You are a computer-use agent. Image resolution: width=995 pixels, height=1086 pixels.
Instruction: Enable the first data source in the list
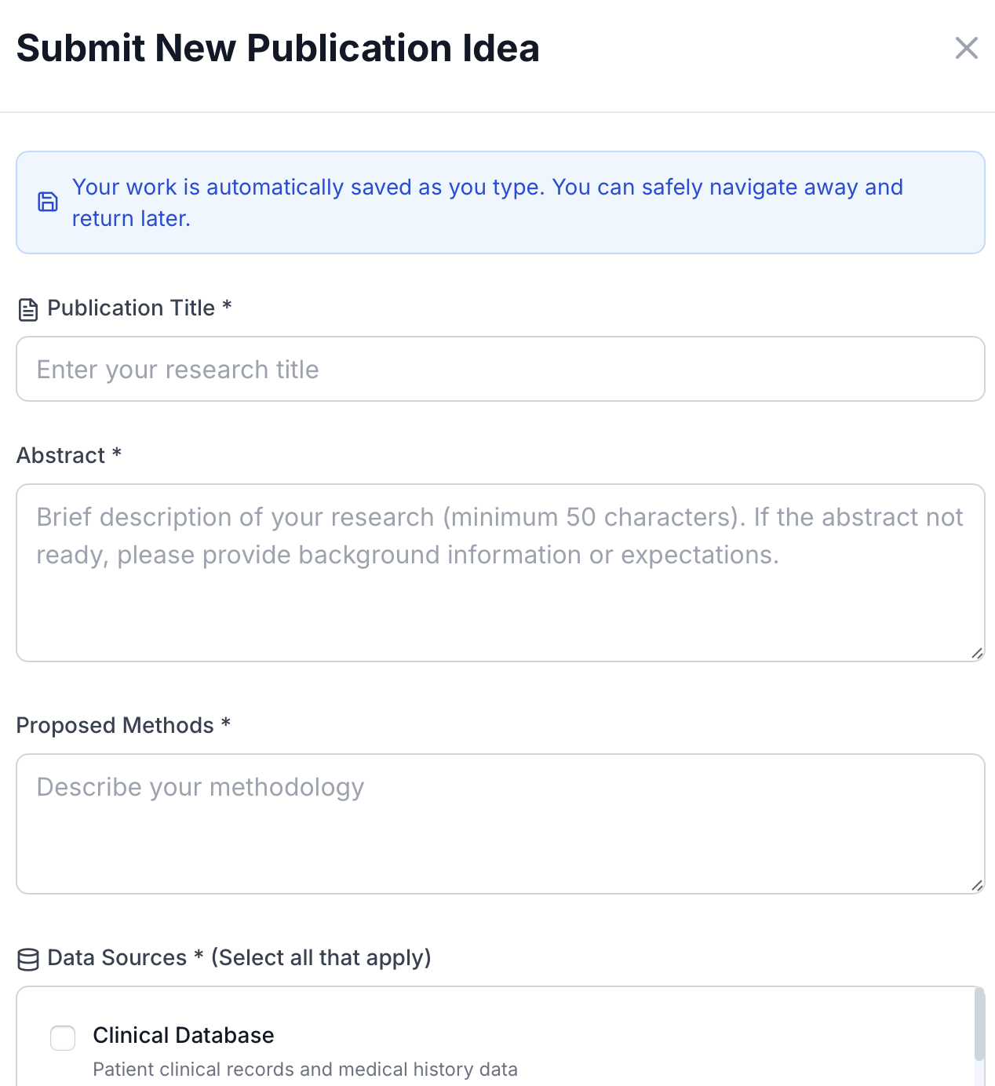[62, 1037]
